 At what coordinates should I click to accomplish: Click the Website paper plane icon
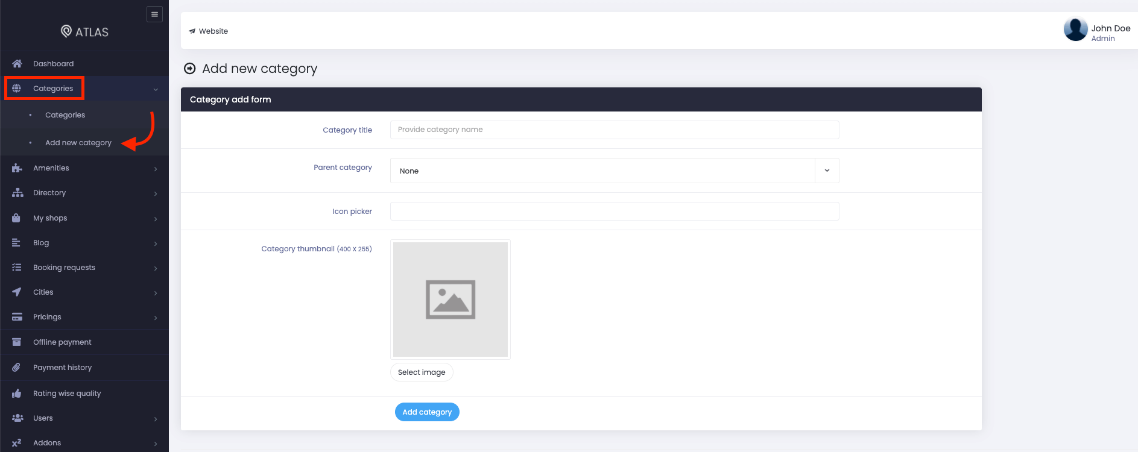tap(192, 31)
